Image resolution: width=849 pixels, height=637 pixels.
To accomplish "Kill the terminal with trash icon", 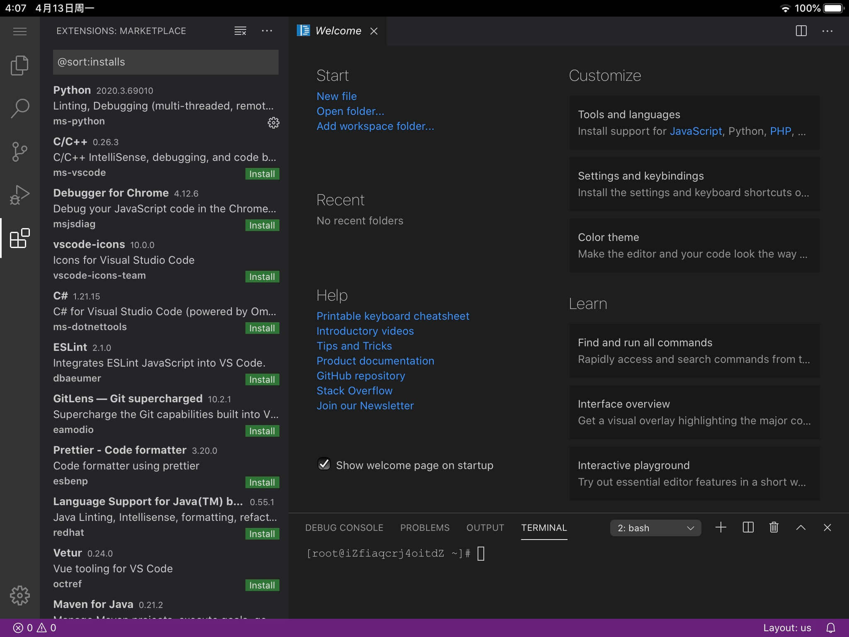I will (x=774, y=528).
